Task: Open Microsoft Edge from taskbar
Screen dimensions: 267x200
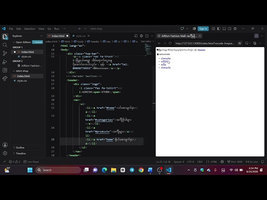Action: coord(104,170)
